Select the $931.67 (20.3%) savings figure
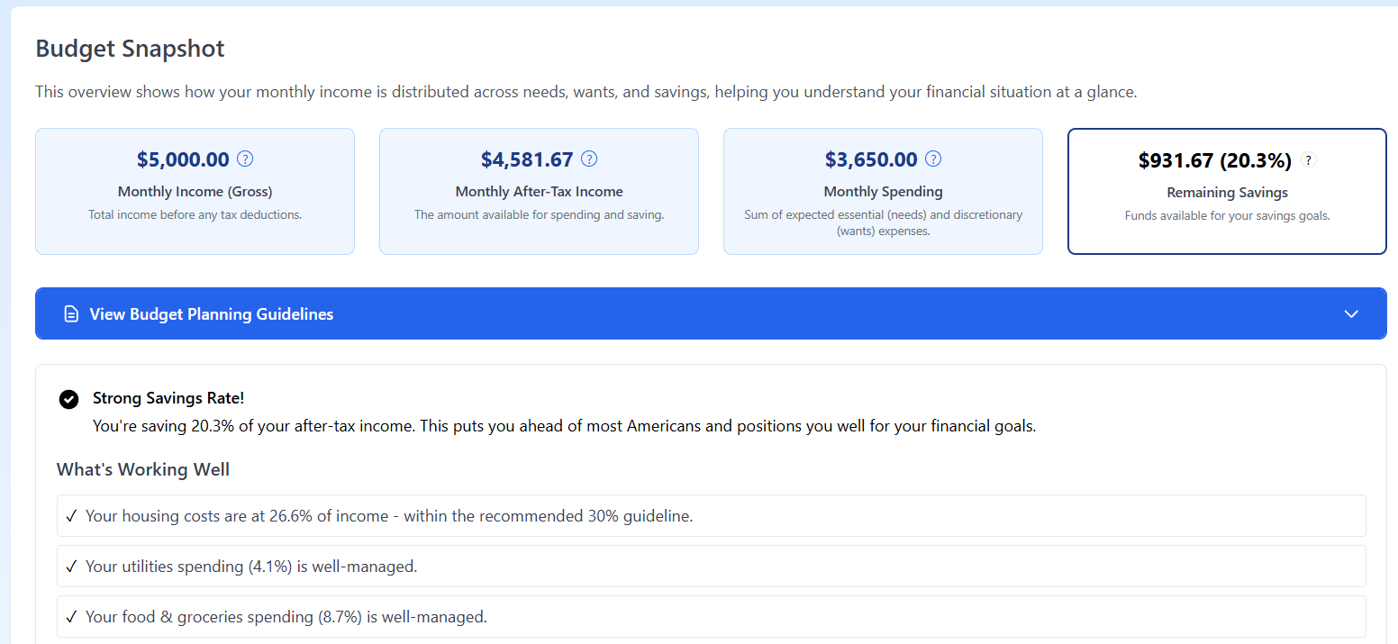This screenshot has height=644, width=1398. click(1214, 161)
